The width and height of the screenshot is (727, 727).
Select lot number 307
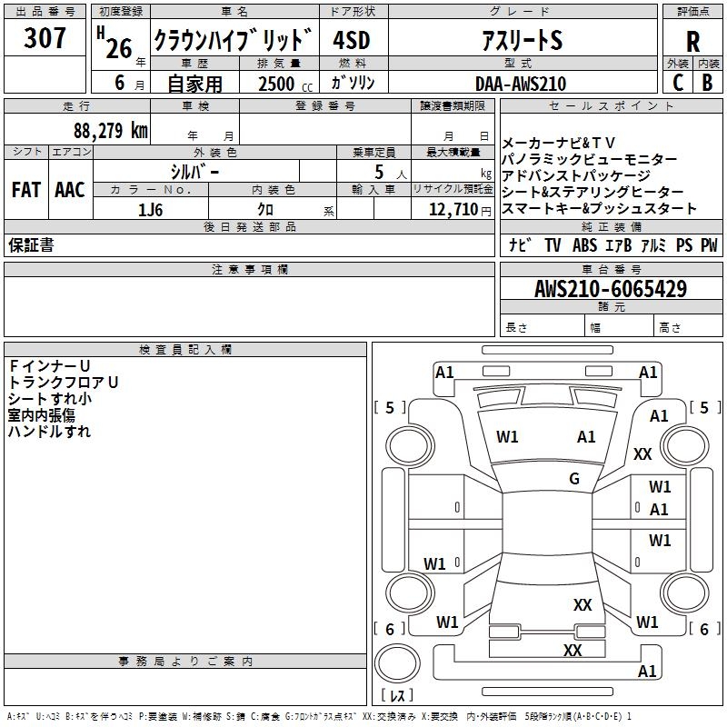tap(45, 37)
